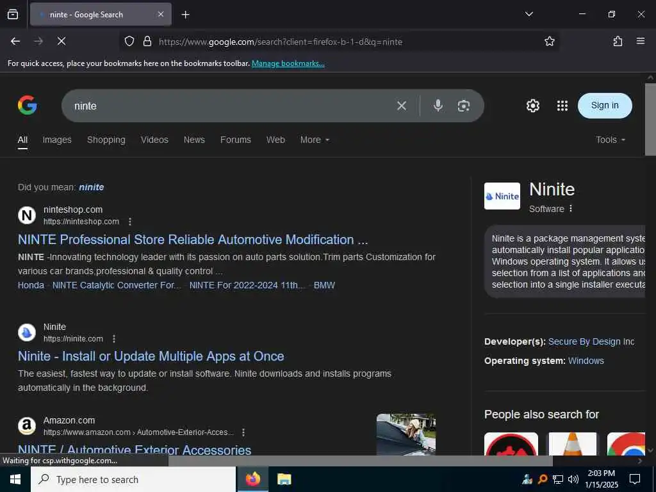656x492 pixels.
Task: Open the Honda sitelink
Action: tap(31, 285)
